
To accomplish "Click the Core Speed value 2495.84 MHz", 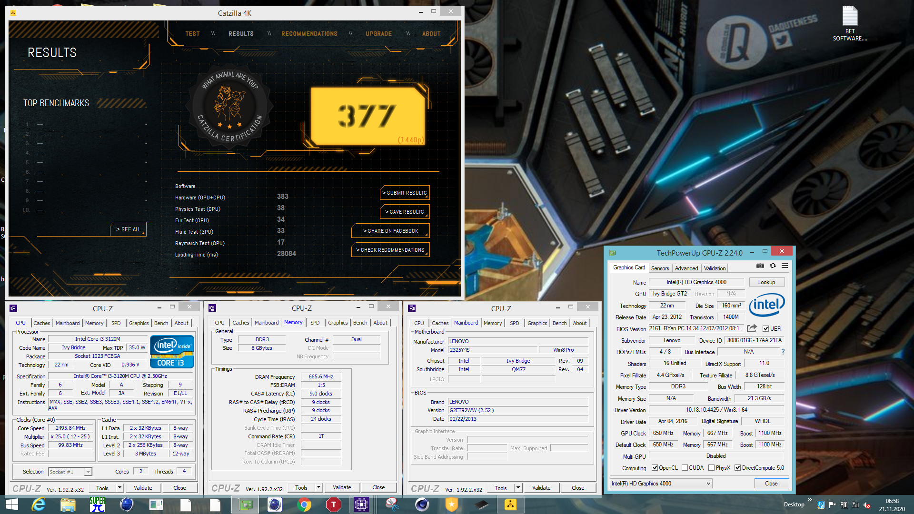I will tap(70, 428).
